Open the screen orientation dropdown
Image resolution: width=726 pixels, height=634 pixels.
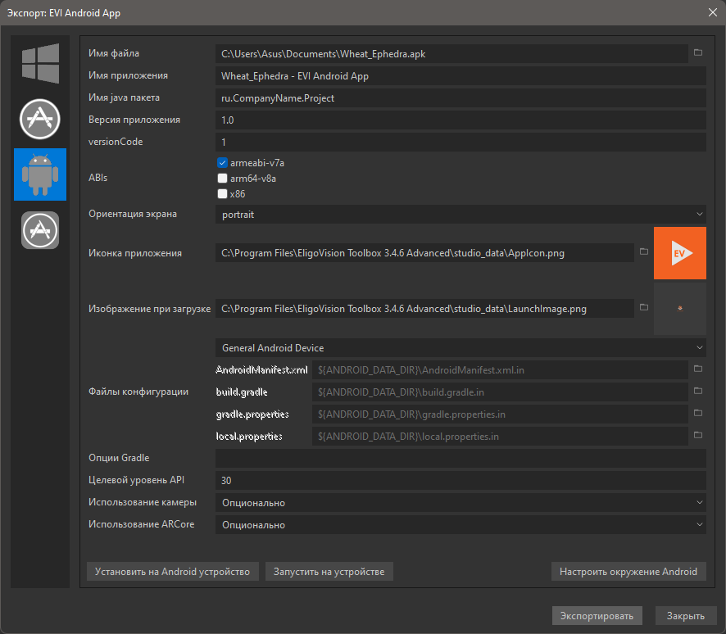click(460, 214)
